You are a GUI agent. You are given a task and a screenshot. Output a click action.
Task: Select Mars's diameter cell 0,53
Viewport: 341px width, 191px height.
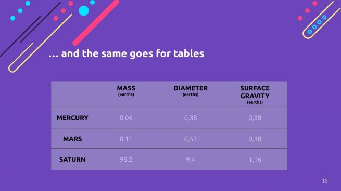(191, 139)
